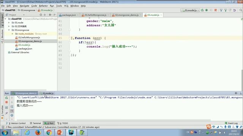Click the up stack trace arrow in Run panel
The width and height of the screenshot is (243, 136).
pyautogui.click(x=12, y=98)
